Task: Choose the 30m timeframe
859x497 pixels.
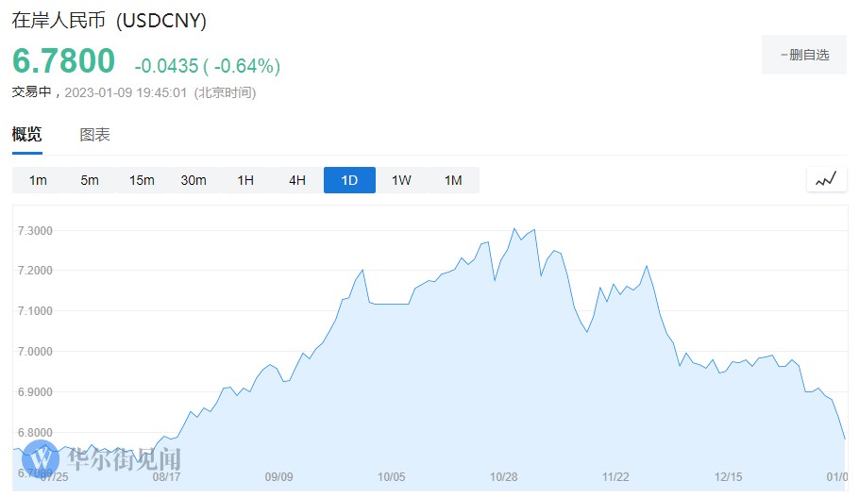Action: click(x=194, y=180)
